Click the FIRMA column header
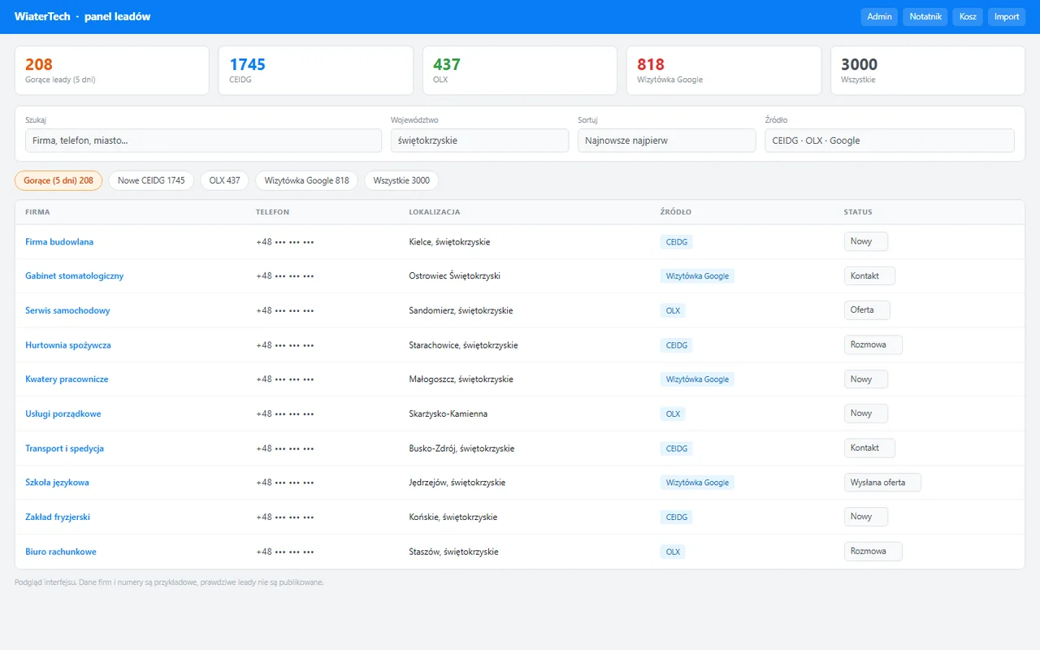Viewport: 1040px width, 650px height. (37, 212)
